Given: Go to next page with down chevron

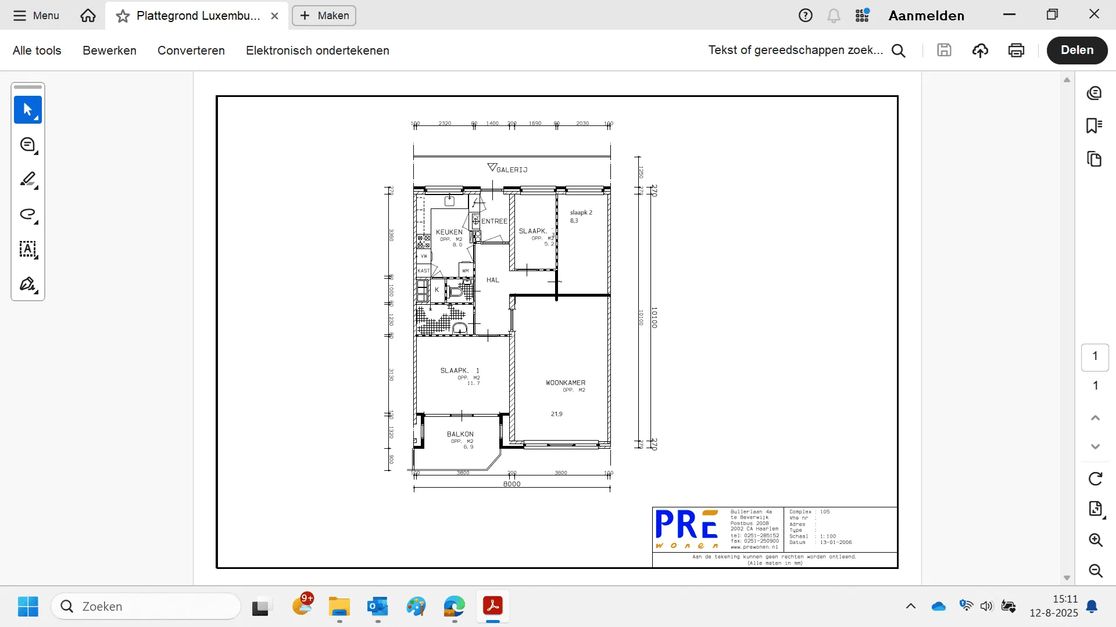Looking at the screenshot, I should [1095, 446].
